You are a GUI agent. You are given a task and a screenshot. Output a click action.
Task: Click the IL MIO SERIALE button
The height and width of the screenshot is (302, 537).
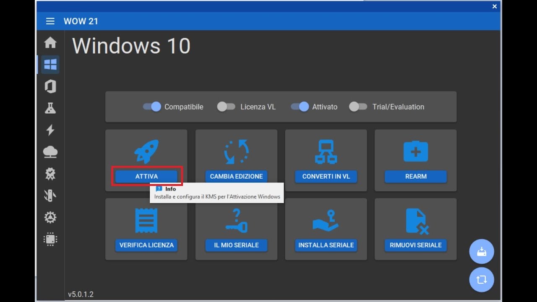236,245
